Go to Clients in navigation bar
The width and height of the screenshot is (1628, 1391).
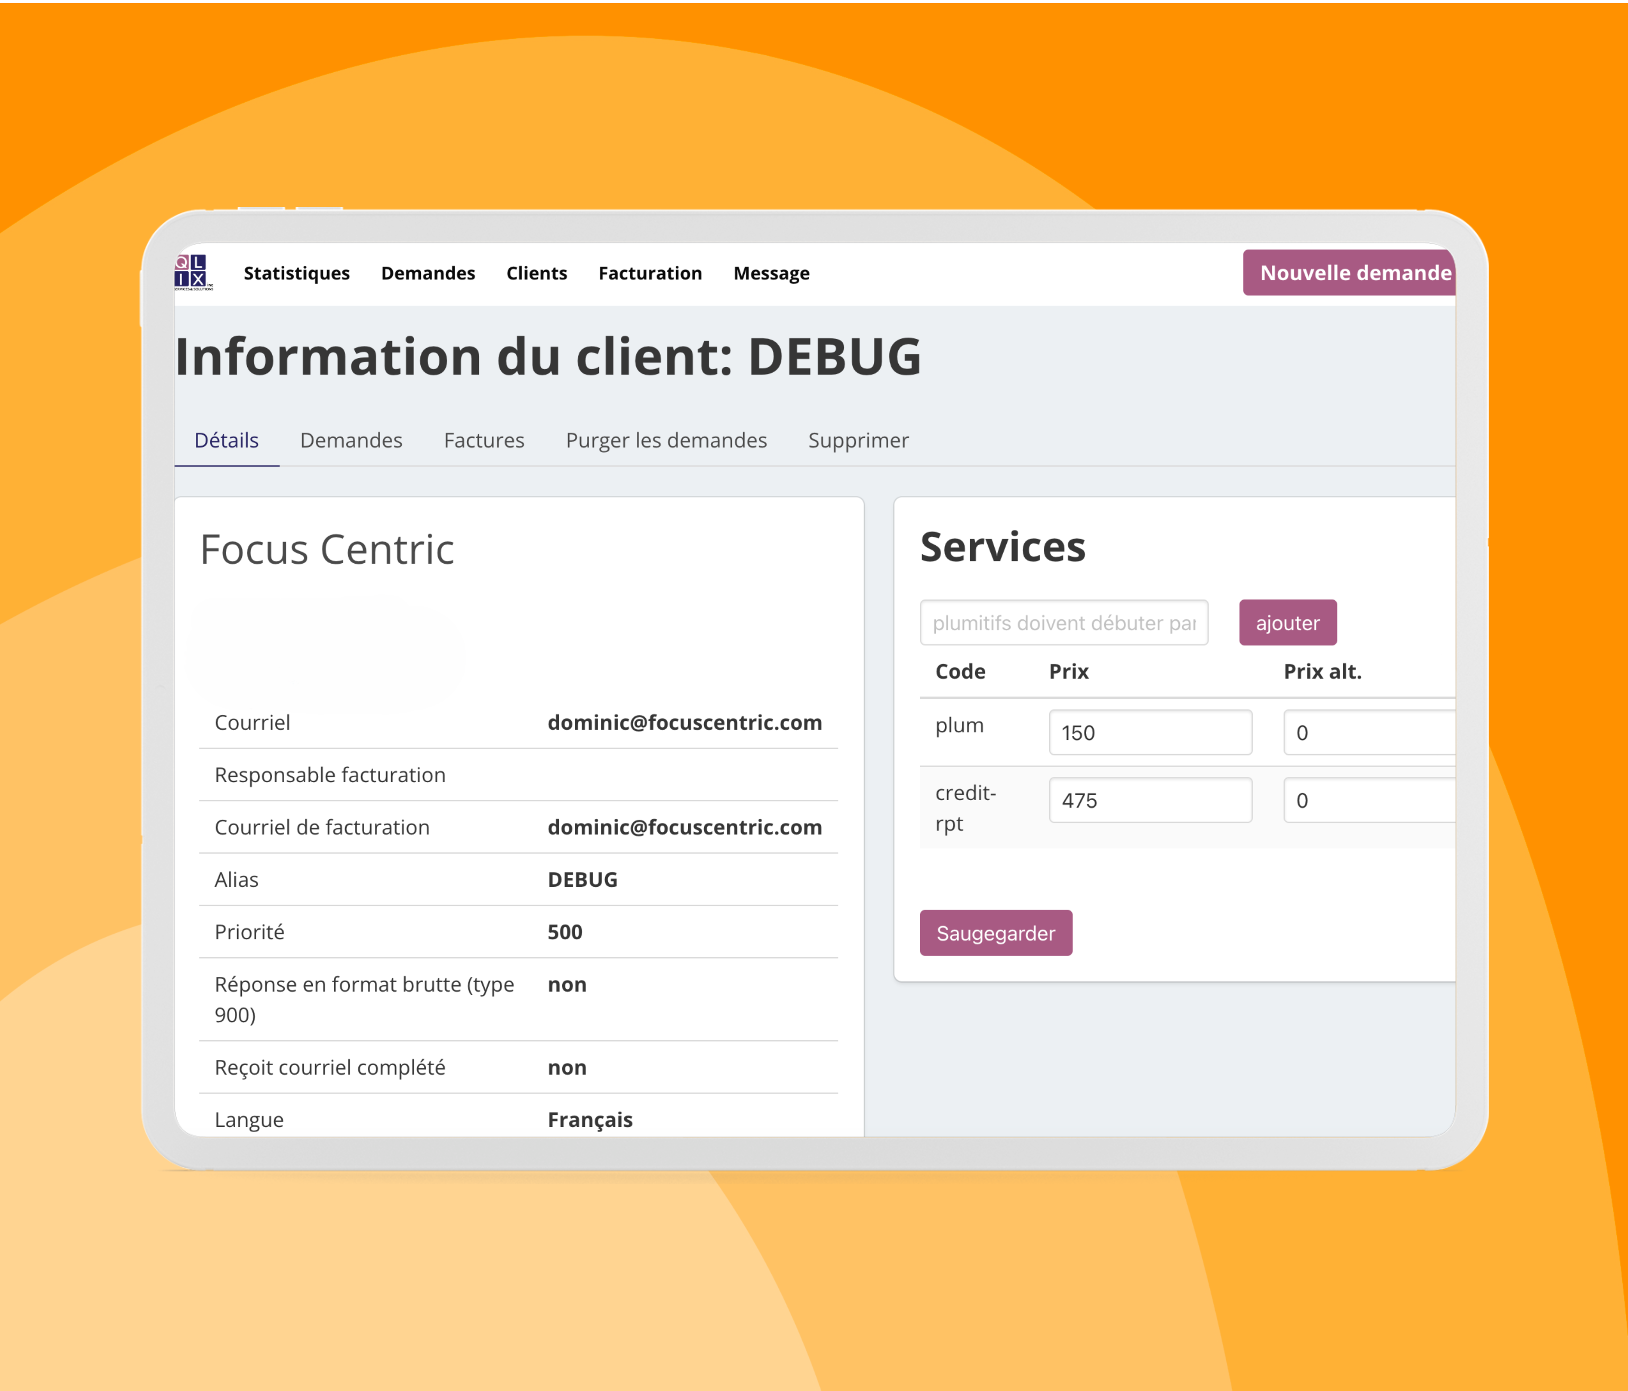click(x=536, y=273)
